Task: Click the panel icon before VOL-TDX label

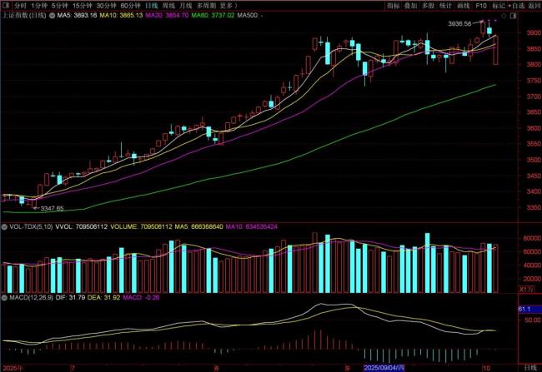Action: click(x=3, y=226)
